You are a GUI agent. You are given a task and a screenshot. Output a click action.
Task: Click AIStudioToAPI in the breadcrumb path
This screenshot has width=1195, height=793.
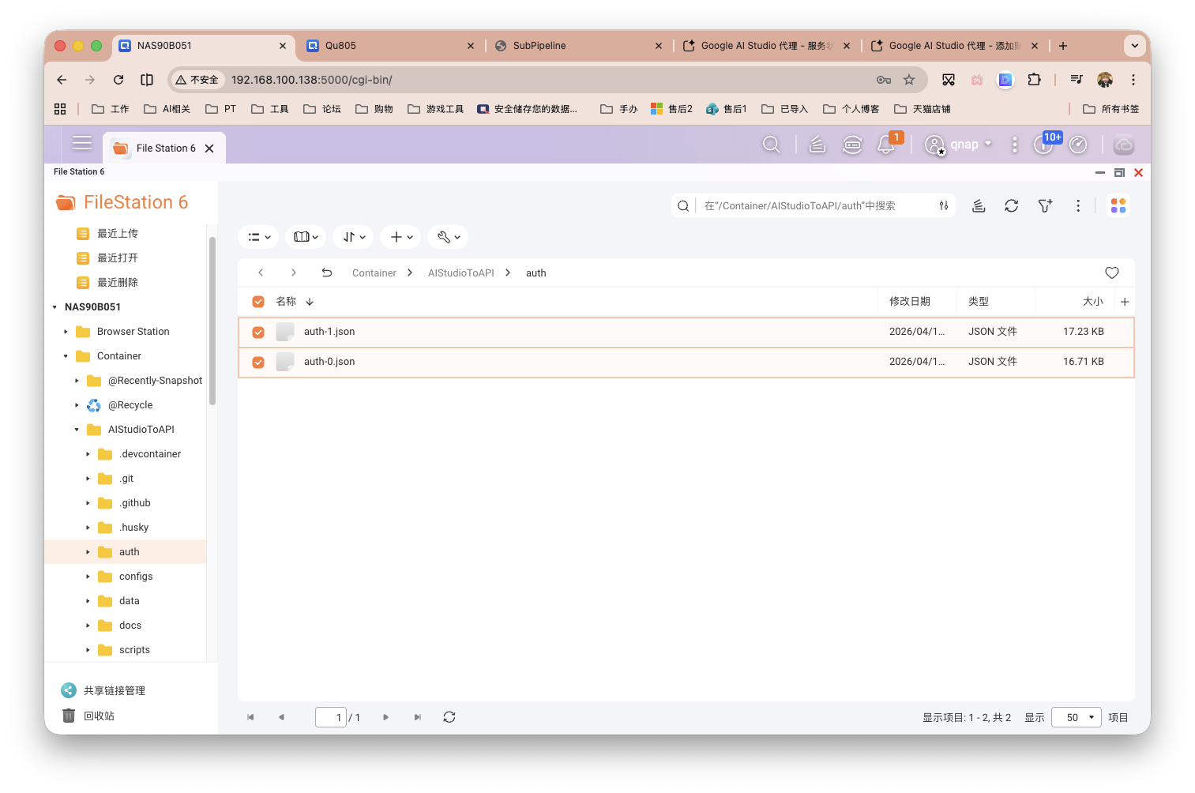[460, 273]
